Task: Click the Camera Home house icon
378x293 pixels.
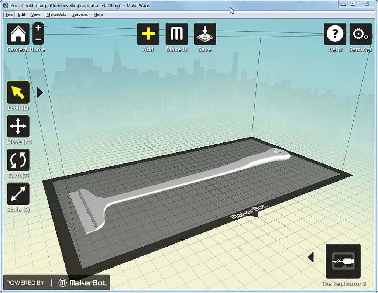Action: click(x=18, y=34)
